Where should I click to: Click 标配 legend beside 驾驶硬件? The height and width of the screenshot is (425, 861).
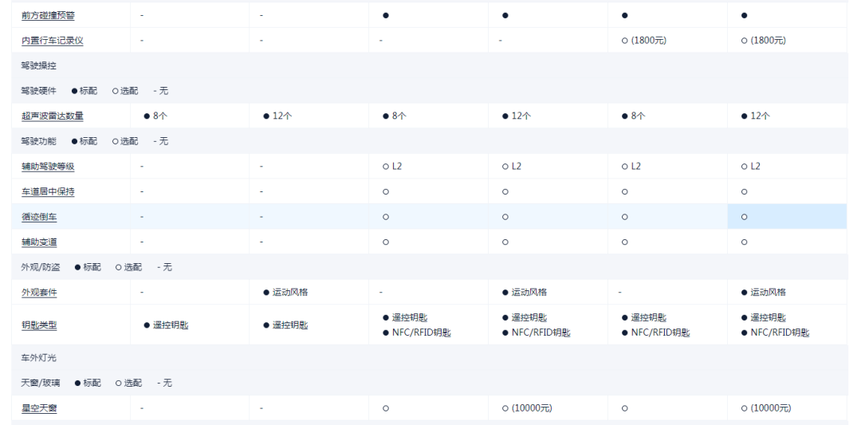(85, 91)
